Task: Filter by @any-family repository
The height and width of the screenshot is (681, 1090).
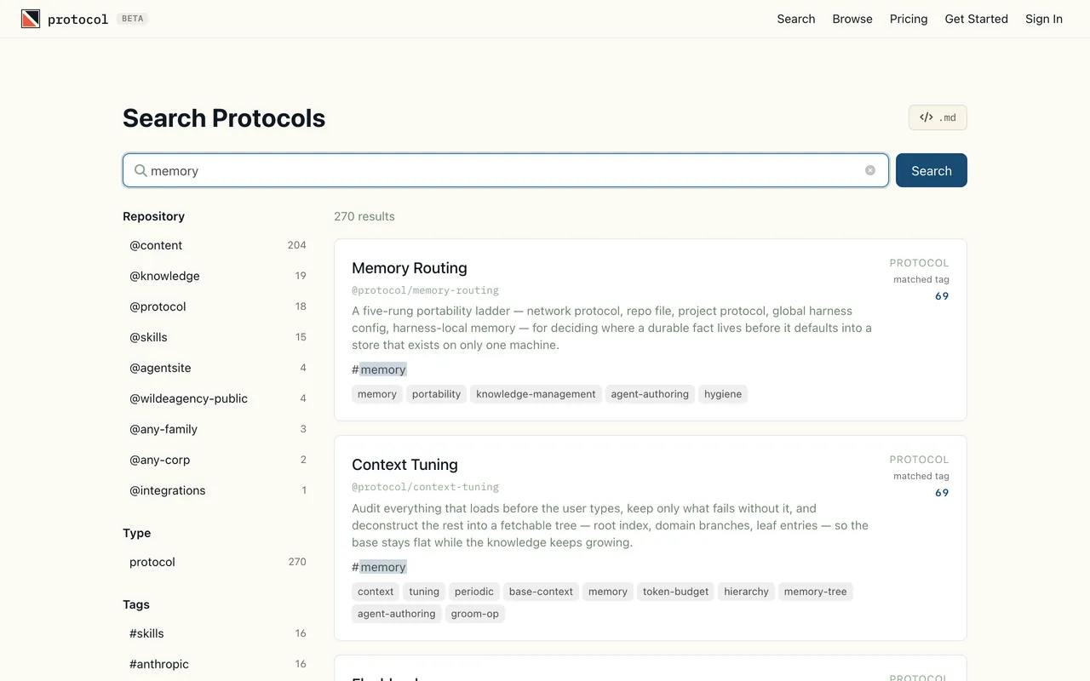Action: 217,429
